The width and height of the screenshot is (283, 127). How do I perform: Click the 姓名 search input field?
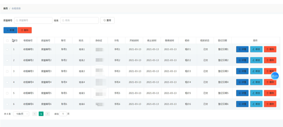80,21
